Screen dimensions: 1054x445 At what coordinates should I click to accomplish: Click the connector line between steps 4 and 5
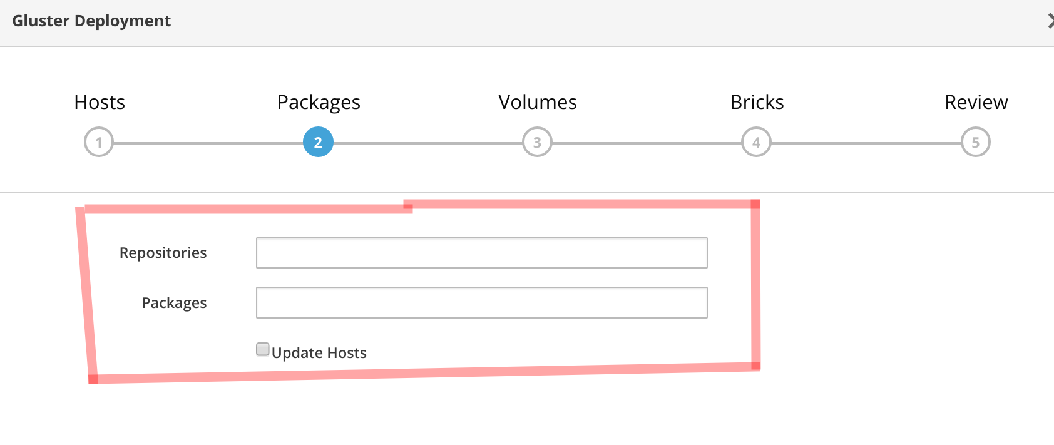point(866,143)
